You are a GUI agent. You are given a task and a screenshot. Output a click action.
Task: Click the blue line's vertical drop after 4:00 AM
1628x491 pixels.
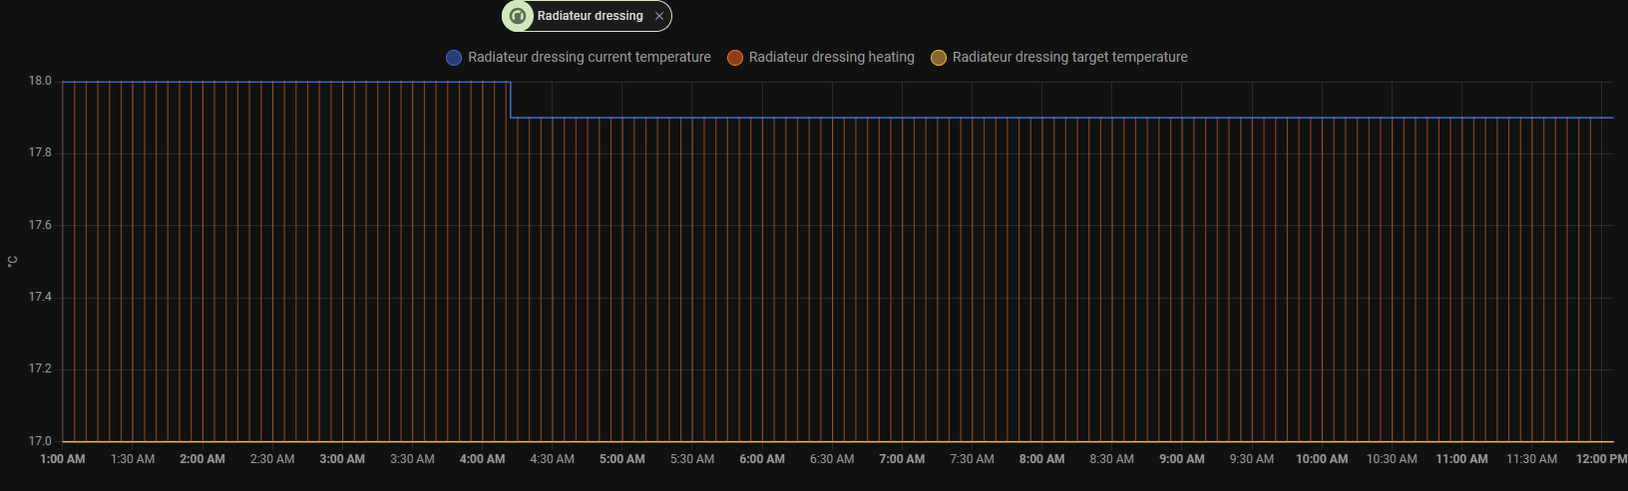coord(511,100)
